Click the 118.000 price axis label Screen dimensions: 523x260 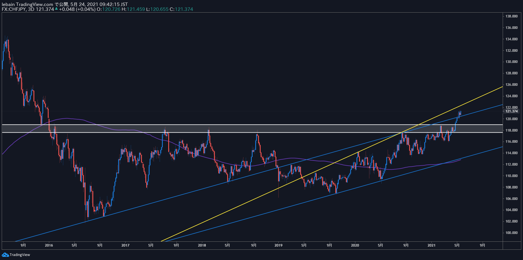[512, 130]
